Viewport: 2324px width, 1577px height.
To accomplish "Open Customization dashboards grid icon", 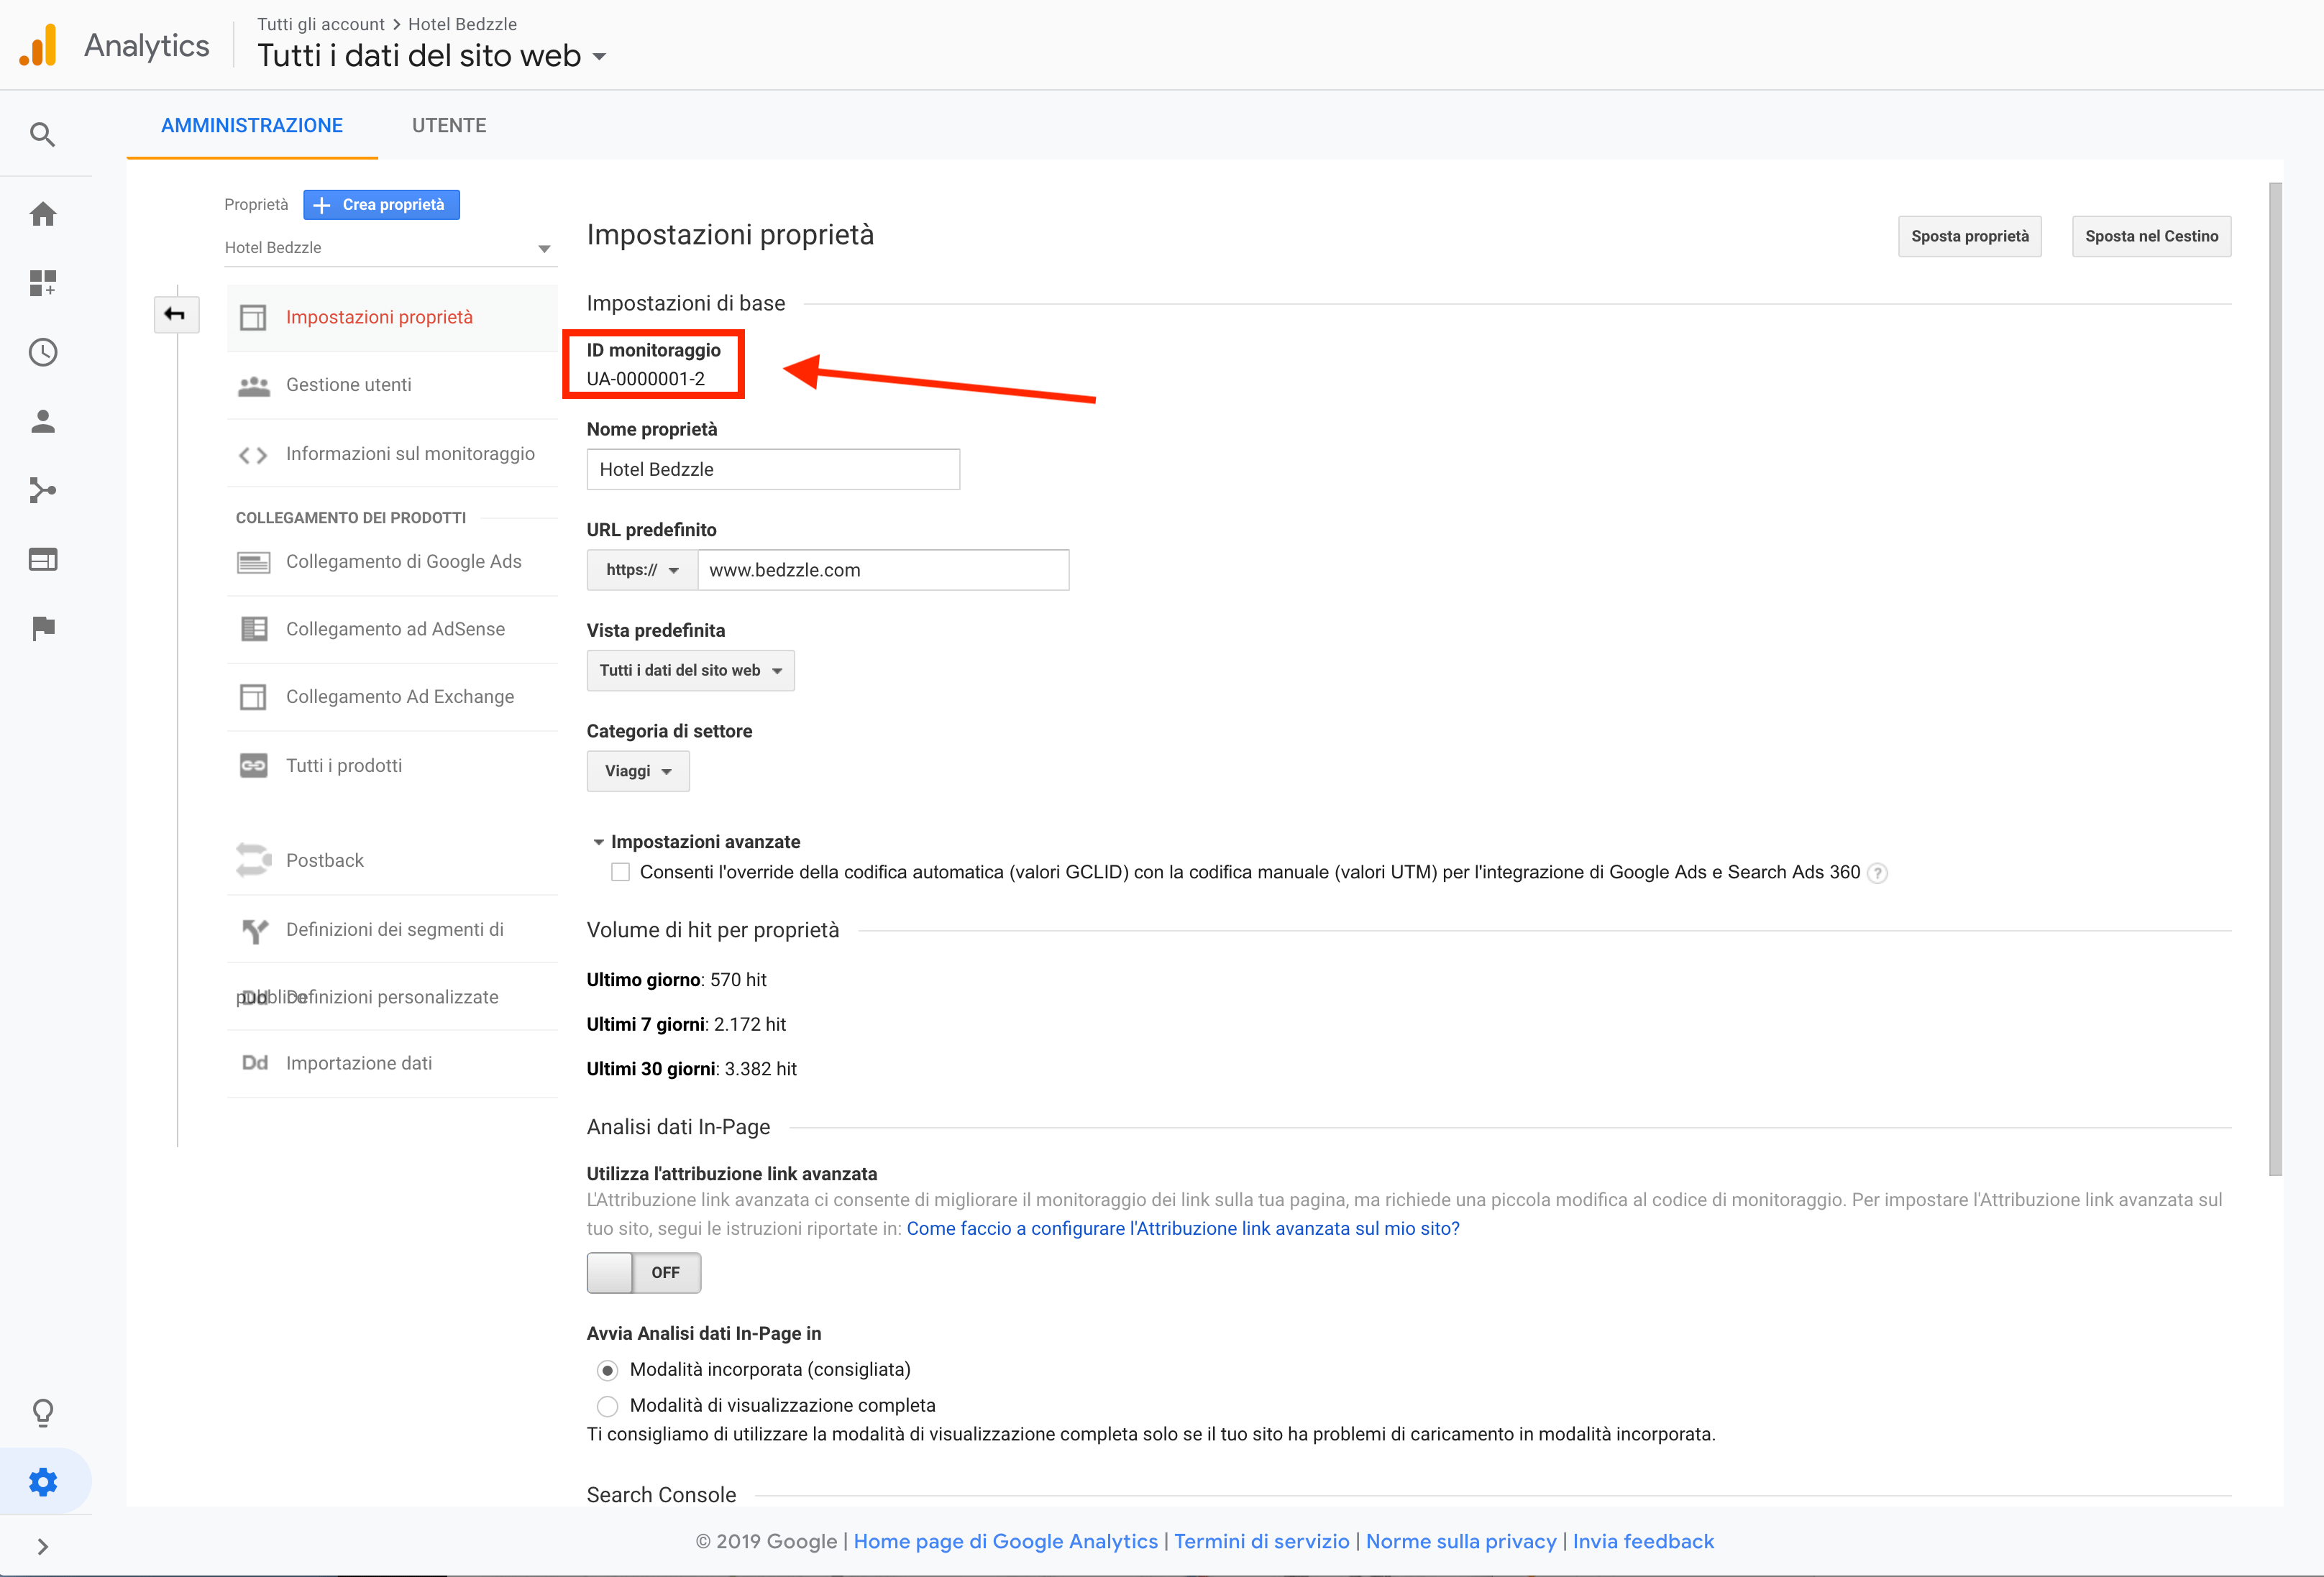I will (43, 282).
